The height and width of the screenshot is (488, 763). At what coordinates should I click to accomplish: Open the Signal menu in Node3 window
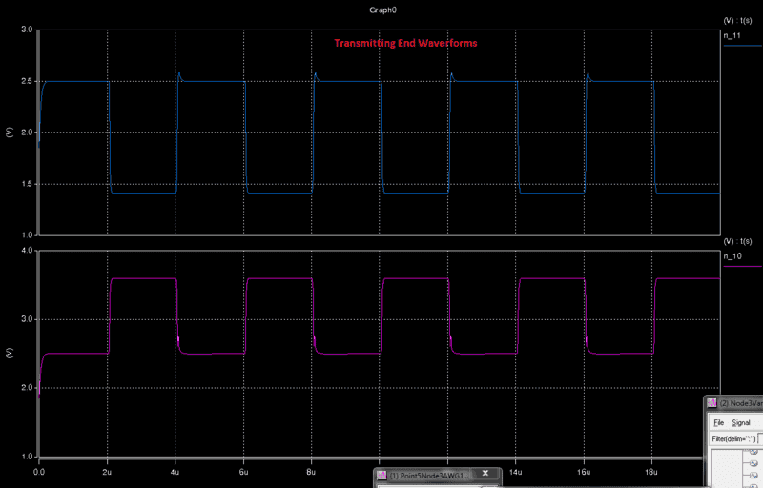[x=741, y=421]
